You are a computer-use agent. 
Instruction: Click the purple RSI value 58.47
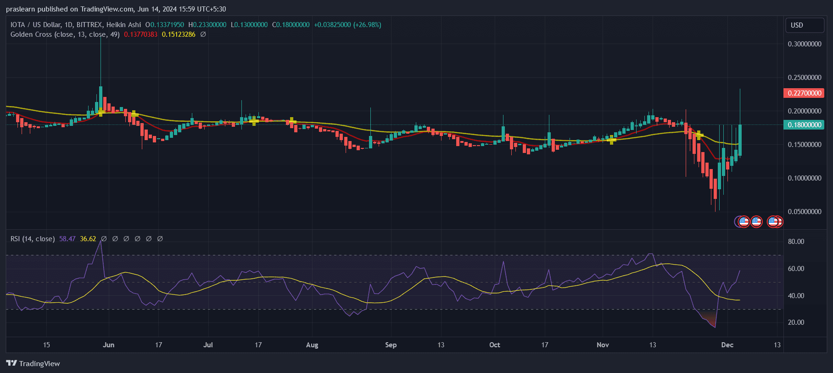(x=67, y=239)
